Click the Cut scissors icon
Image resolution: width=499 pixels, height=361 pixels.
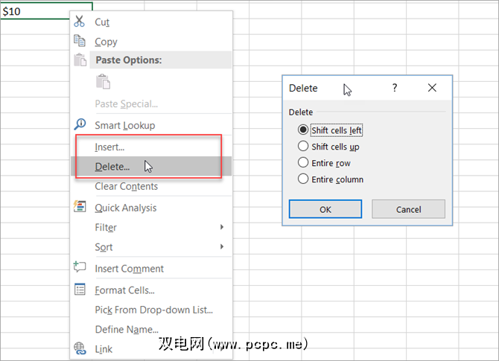point(80,22)
